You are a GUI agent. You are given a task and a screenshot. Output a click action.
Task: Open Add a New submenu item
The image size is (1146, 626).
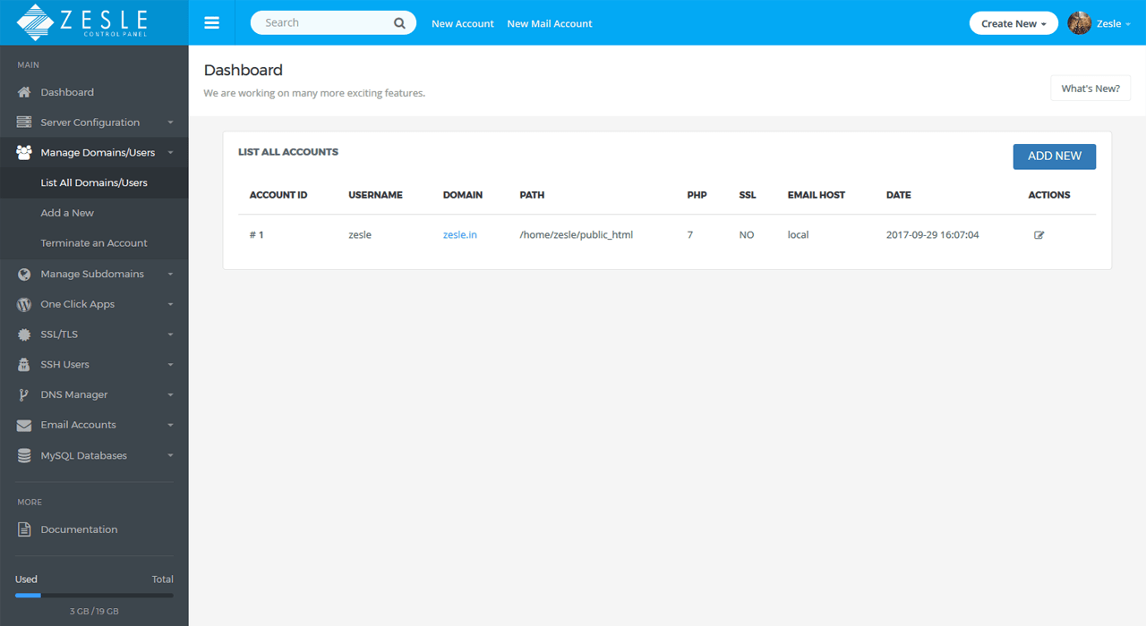[67, 213]
